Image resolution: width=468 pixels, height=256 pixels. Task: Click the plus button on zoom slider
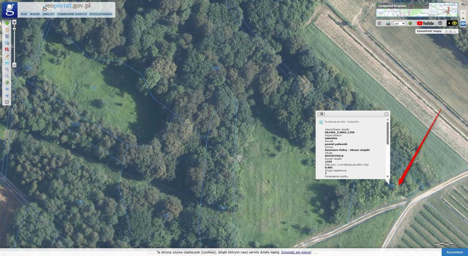[14, 22]
